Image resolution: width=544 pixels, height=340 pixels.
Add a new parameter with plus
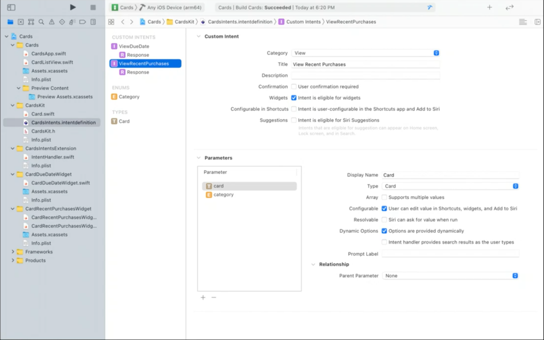tap(203, 298)
